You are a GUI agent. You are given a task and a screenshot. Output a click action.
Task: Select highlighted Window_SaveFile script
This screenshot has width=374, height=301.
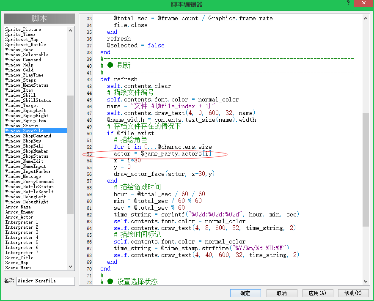(36, 131)
